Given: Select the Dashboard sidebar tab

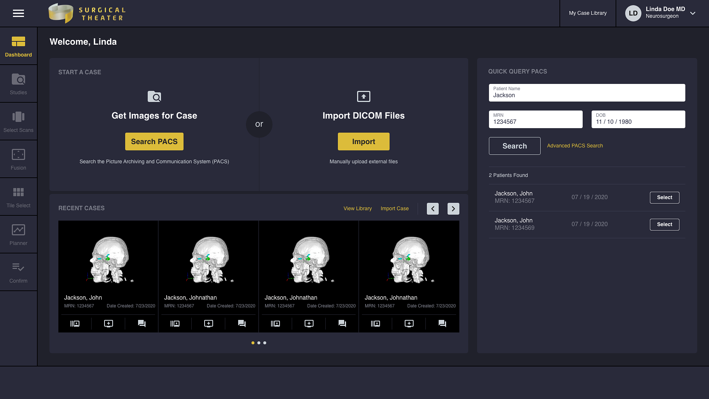Looking at the screenshot, I should pos(18,46).
